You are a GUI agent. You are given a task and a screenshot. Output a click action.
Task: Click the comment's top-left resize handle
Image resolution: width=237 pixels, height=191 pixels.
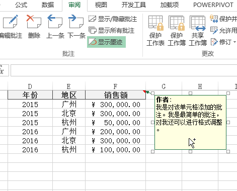[152, 93]
